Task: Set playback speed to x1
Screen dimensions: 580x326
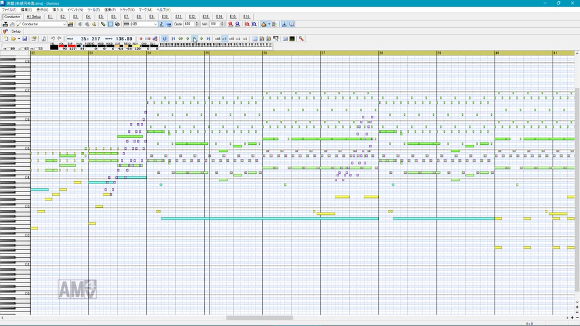Action: pyautogui.click(x=225, y=39)
